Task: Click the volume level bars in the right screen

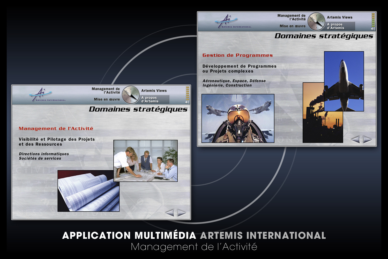Action: point(373,20)
